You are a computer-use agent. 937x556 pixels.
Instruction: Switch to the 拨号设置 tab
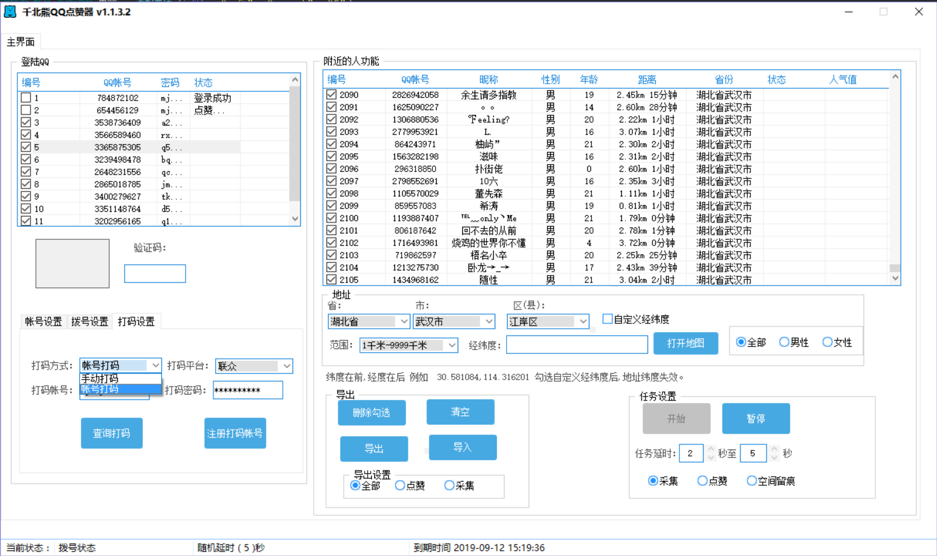tap(89, 322)
